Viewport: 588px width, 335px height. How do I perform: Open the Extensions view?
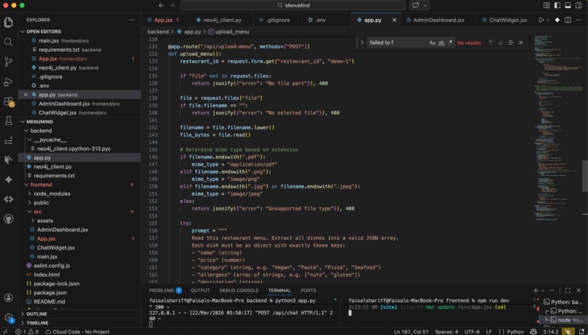[8, 101]
